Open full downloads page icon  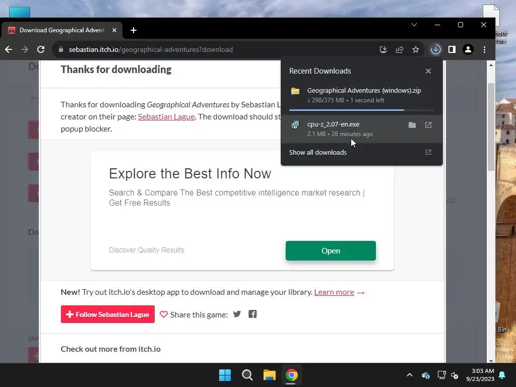point(428,152)
